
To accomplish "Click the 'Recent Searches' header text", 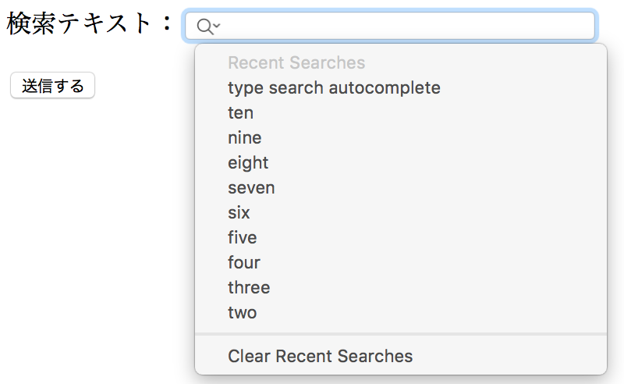I will click(x=296, y=62).
